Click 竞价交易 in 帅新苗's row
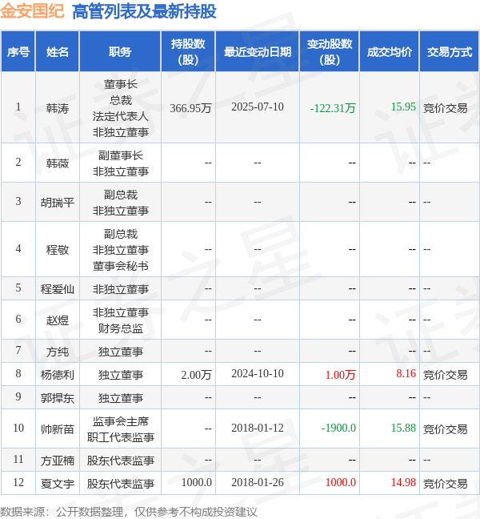 (446, 429)
